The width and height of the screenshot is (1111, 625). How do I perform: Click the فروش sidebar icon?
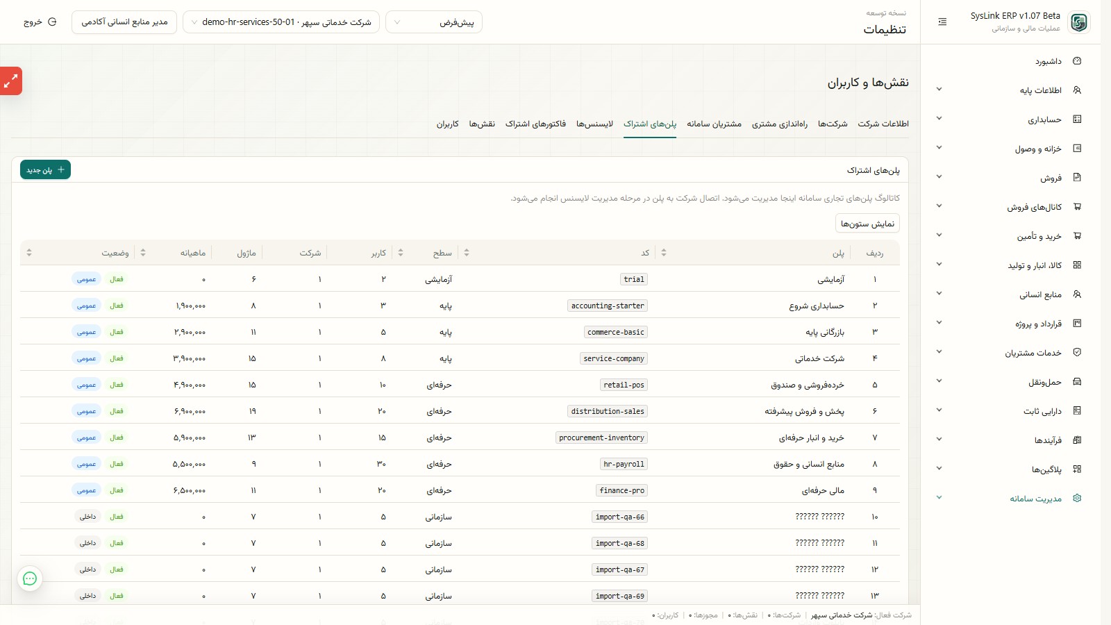coord(1077,178)
